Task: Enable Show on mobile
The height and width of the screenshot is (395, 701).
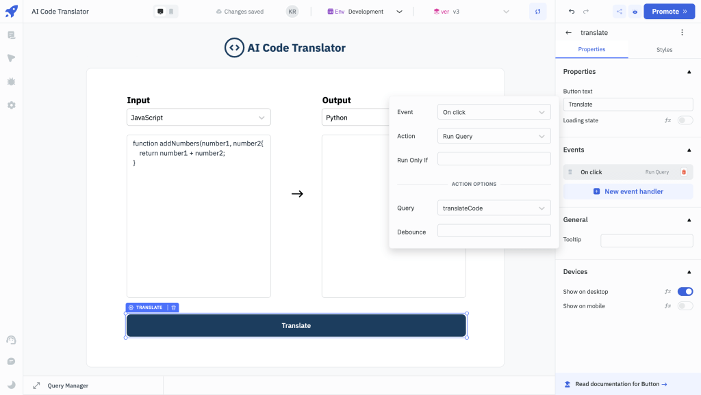Action: (685, 305)
